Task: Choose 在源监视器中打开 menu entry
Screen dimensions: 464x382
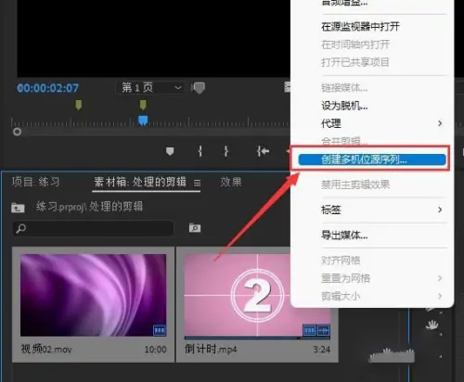Action: pyautogui.click(x=360, y=27)
